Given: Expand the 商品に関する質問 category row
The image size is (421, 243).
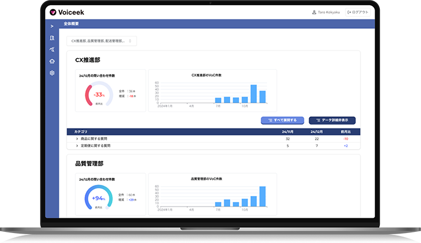Looking at the screenshot, I should tap(77, 139).
